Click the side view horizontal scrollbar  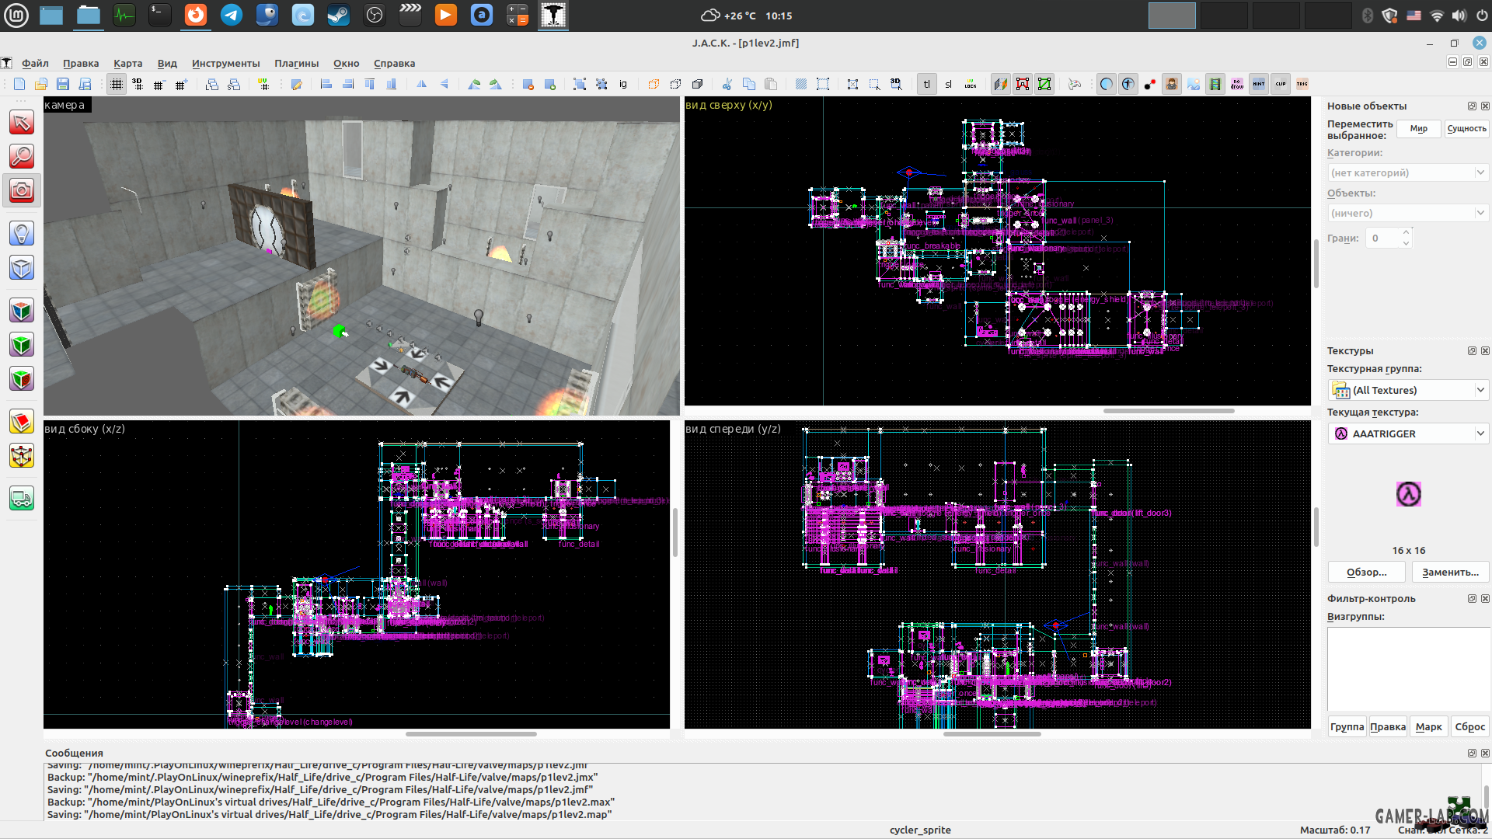[471, 734]
